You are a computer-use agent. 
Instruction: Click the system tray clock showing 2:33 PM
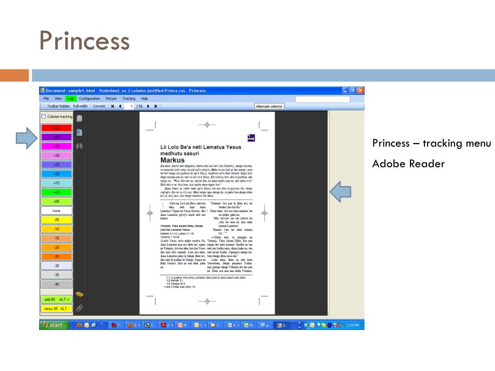click(352, 325)
